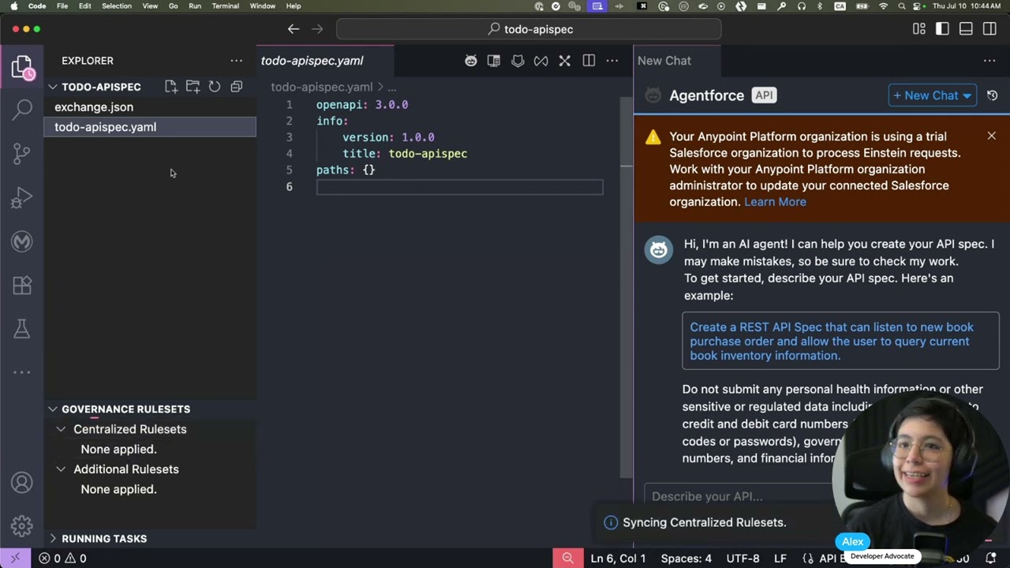Open the View menu
The width and height of the screenshot is (1010, 568).
(x=150, y=6)
